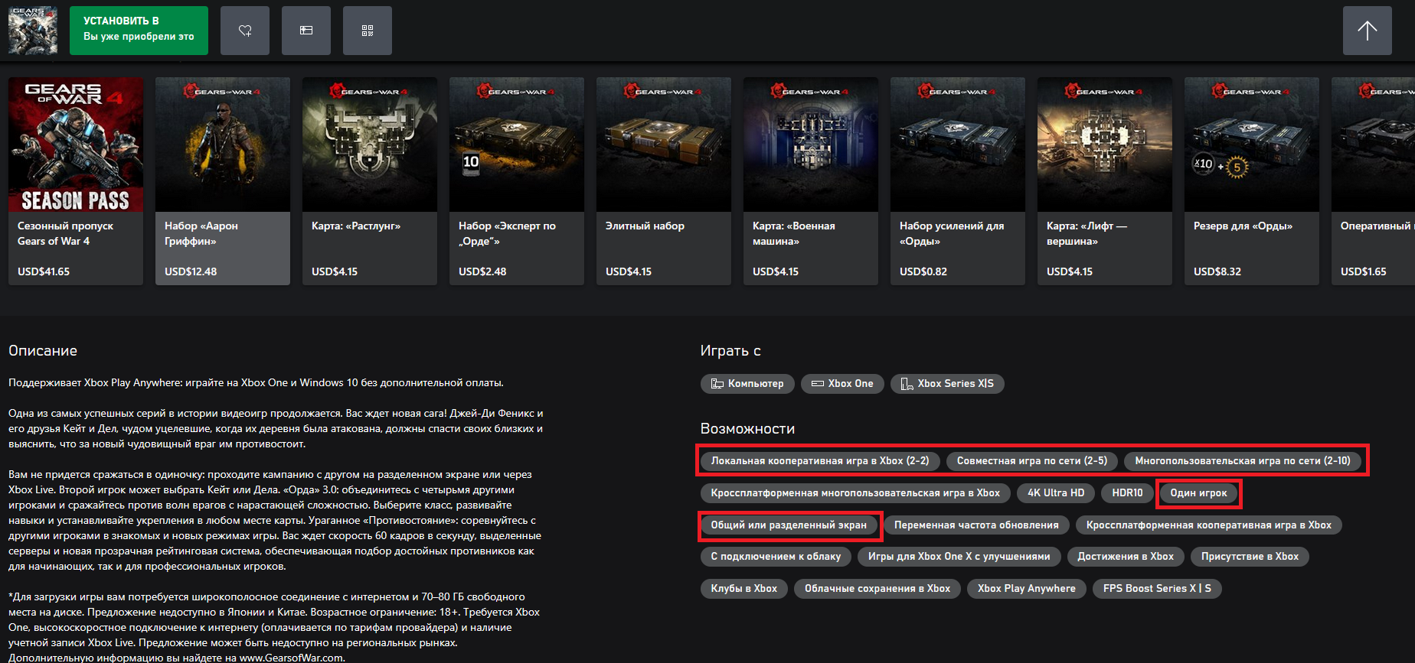Choose the Общий или разделенный экран tag
The width and height of the screenshot is (1415, 663).
789,525
